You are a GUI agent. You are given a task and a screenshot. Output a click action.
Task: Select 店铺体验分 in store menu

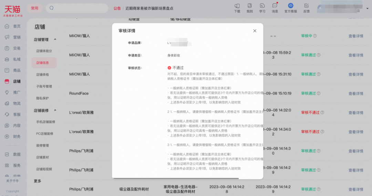click(x=44, y=51)
